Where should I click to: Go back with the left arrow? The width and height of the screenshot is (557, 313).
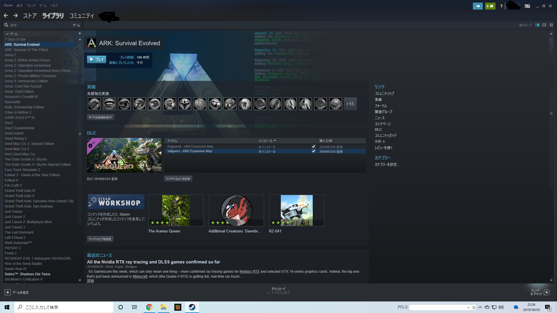(6, 16)
